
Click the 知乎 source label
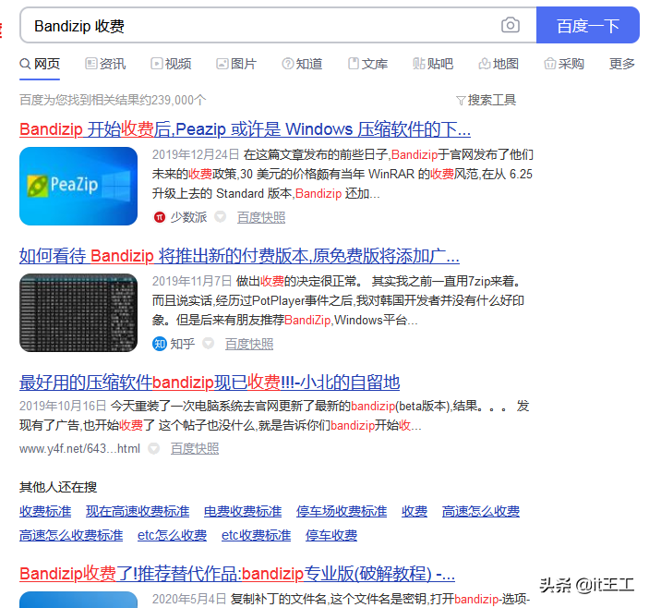tap(182, 344)
